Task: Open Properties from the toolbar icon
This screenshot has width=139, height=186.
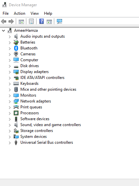Action: (x=32, y=22)
